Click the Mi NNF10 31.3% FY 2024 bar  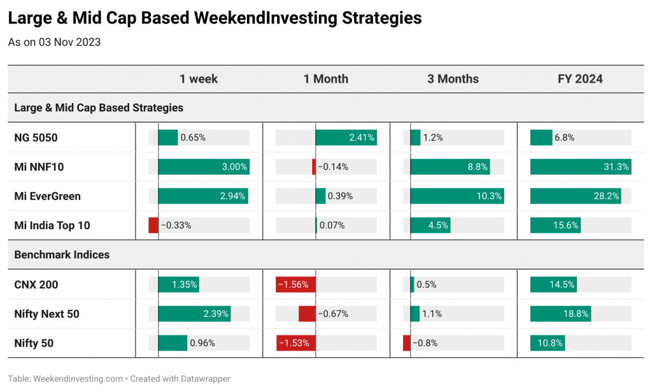tap(581, 167)
